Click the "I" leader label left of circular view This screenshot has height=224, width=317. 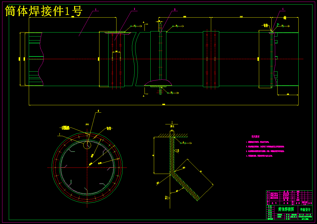pos(60,134)
